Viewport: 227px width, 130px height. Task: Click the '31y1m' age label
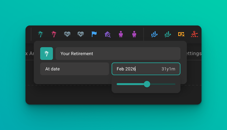click(x=168, y=69)
